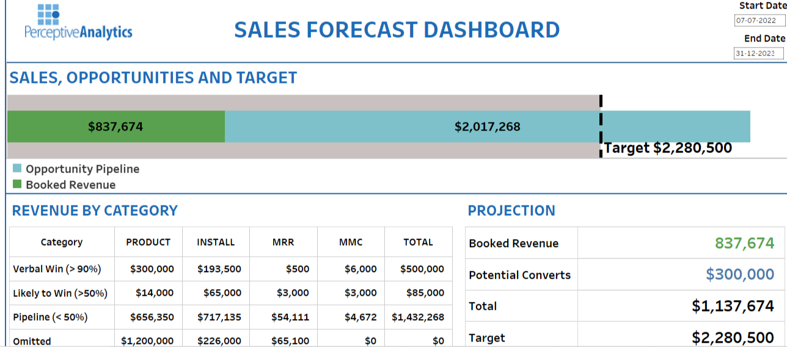Viewport: 787px width, 347px height.
Task: Click the Potential Converts value 300,000
Action: point(740,274)
